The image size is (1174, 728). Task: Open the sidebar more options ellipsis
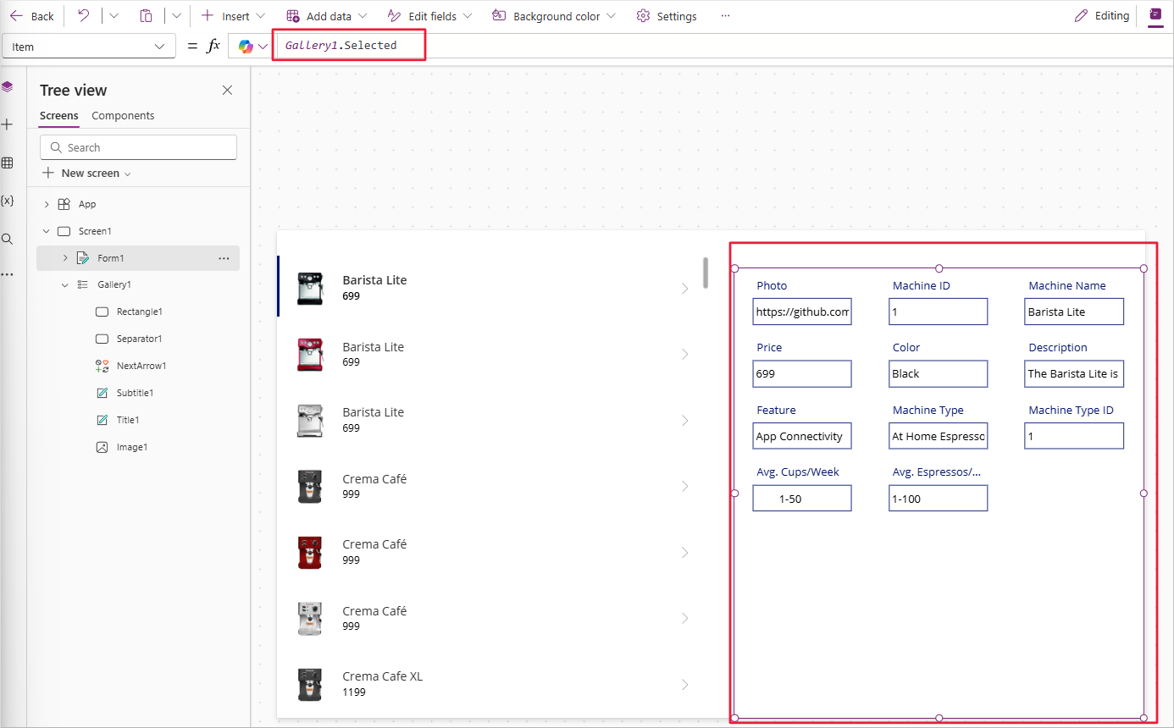click(x=8, y=275)
